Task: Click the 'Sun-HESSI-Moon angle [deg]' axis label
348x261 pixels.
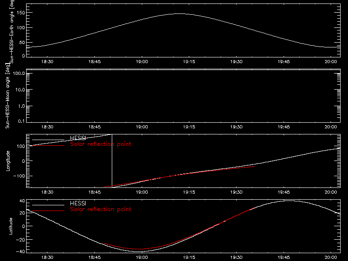Action: [7, 96]
